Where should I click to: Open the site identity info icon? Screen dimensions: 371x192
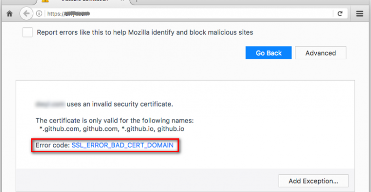(39, 14)
